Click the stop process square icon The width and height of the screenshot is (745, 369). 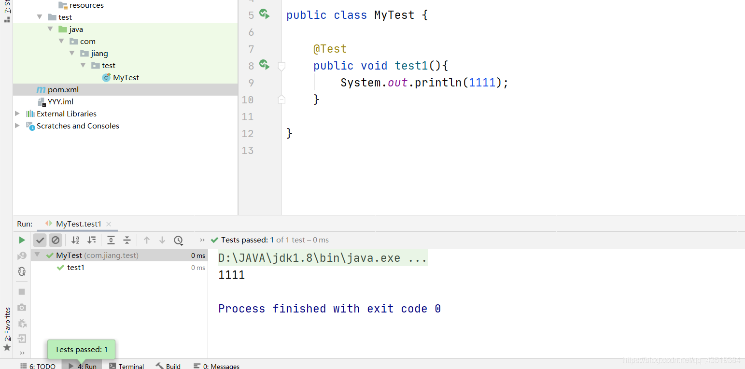coord(22,292)
